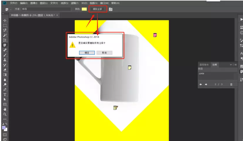Select the Healing Brush tool

tap(5, 50)
